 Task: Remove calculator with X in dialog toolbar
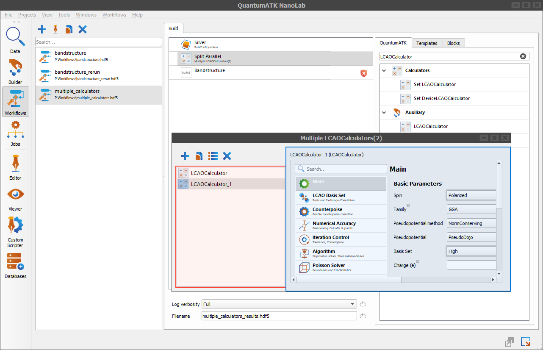tap(227, 156)
